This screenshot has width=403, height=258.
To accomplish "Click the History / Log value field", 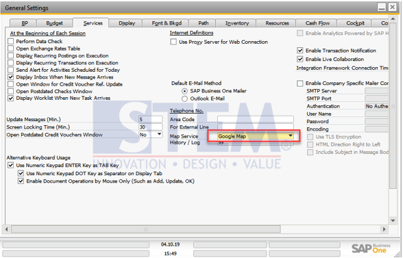I will pos(256,143).
